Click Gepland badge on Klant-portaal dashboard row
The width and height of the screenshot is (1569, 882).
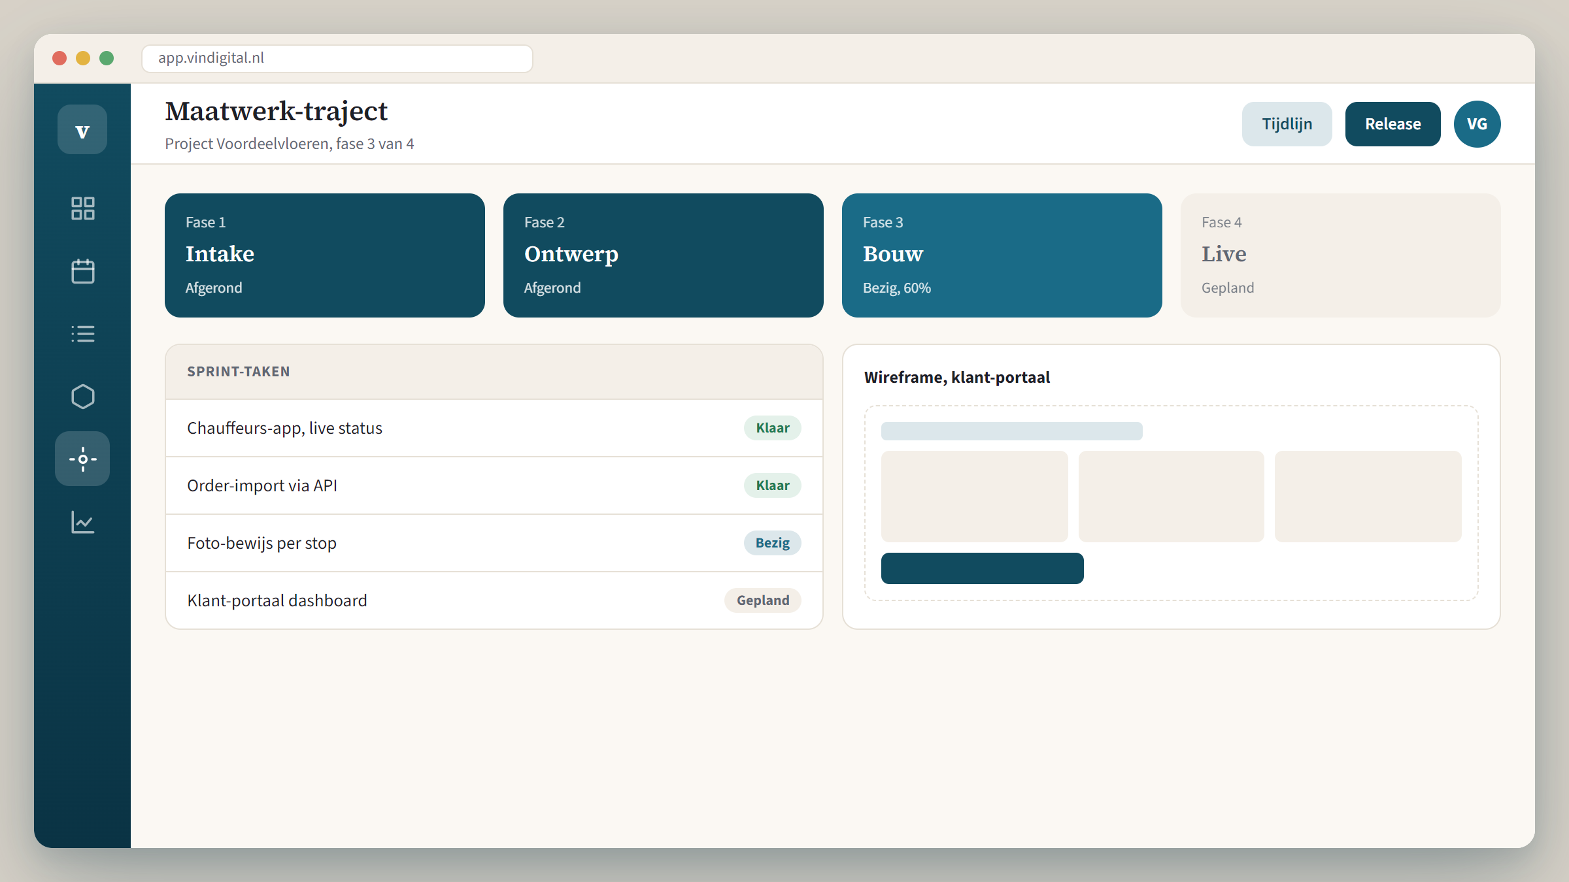click(x=763, y=600)
